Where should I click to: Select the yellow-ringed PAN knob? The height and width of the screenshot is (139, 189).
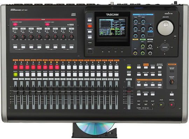(x=135, y=53)
